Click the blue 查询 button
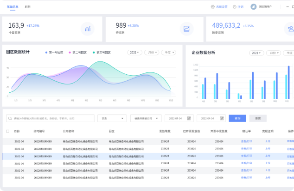The image size is (294, 191). click(x=237, y=119)
